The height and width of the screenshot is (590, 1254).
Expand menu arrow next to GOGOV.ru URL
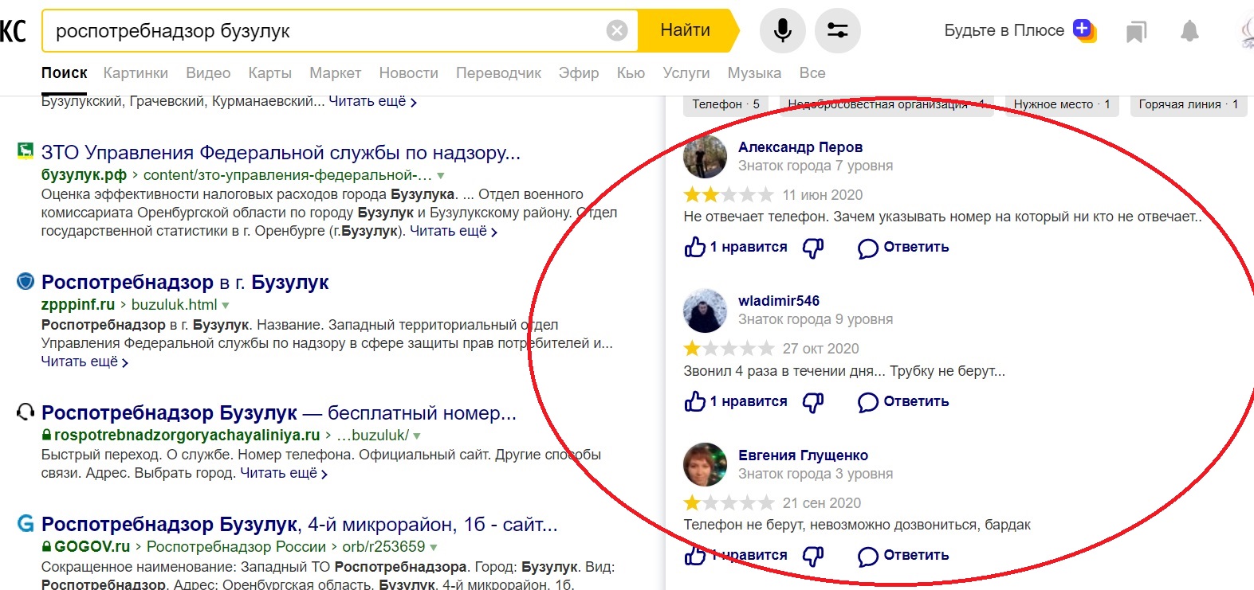click(x=434, y=548)
